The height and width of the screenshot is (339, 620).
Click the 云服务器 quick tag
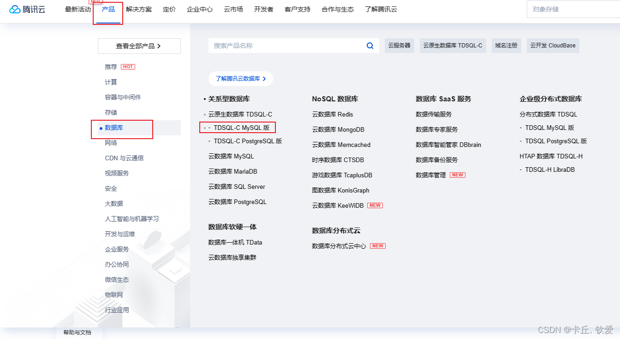[399, 46]
